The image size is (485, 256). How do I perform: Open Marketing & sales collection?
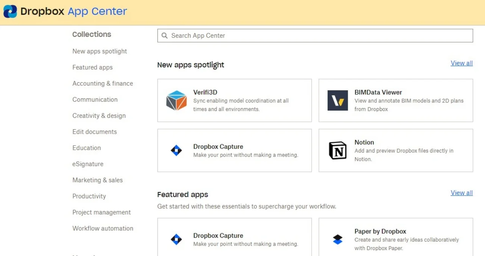pos(97,180)
